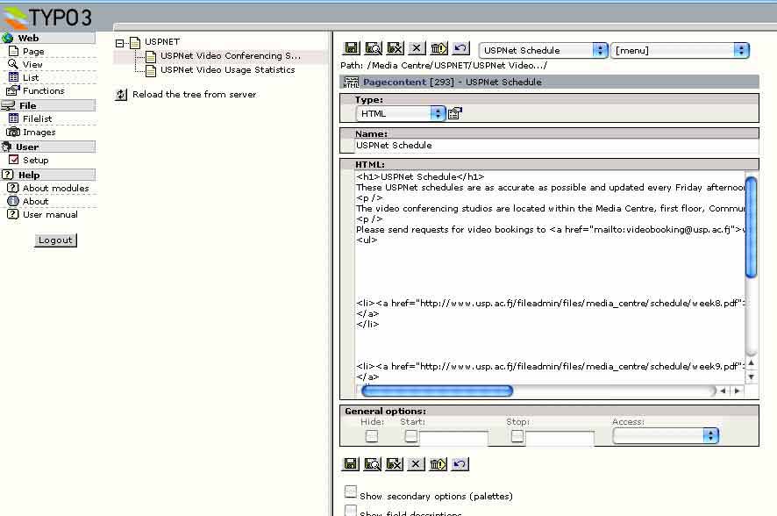
Task: Click the HTML content element icon beside Pagecontent
Action: (351, 82)
